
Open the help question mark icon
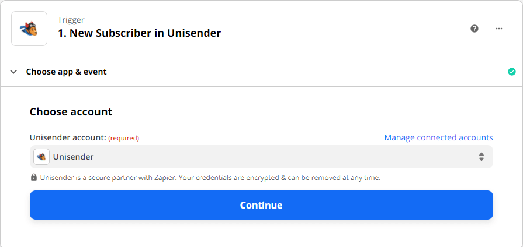pos(474,29)
